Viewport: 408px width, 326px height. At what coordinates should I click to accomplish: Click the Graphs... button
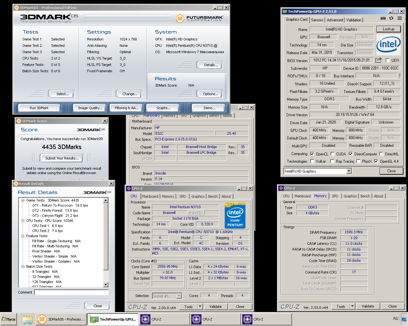[164, 108]
